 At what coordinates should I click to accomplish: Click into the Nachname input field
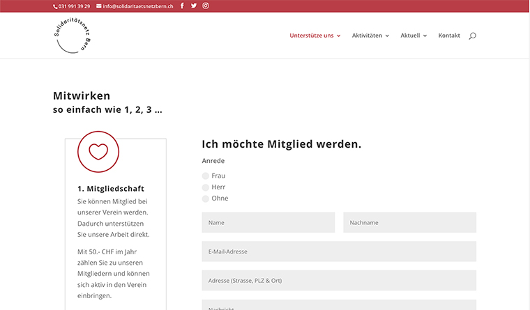409,223
